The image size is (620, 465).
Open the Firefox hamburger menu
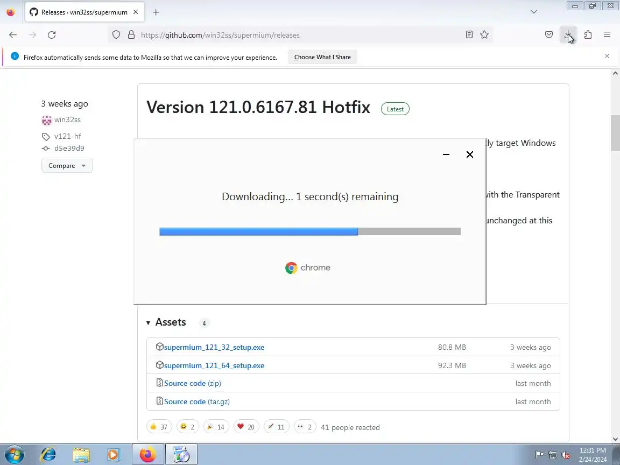tap(607, 35)
